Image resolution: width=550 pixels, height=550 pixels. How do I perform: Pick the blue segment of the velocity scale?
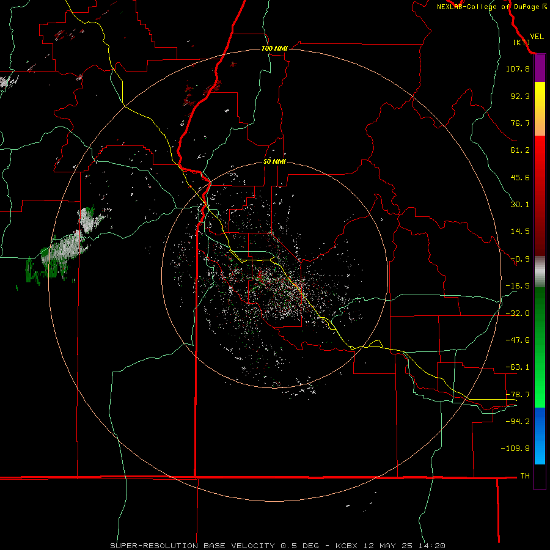tap(540, 436)
